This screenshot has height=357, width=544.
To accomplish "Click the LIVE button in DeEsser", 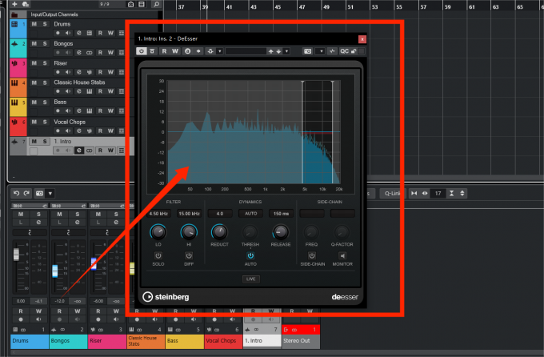I will click(x=250, y=279).
